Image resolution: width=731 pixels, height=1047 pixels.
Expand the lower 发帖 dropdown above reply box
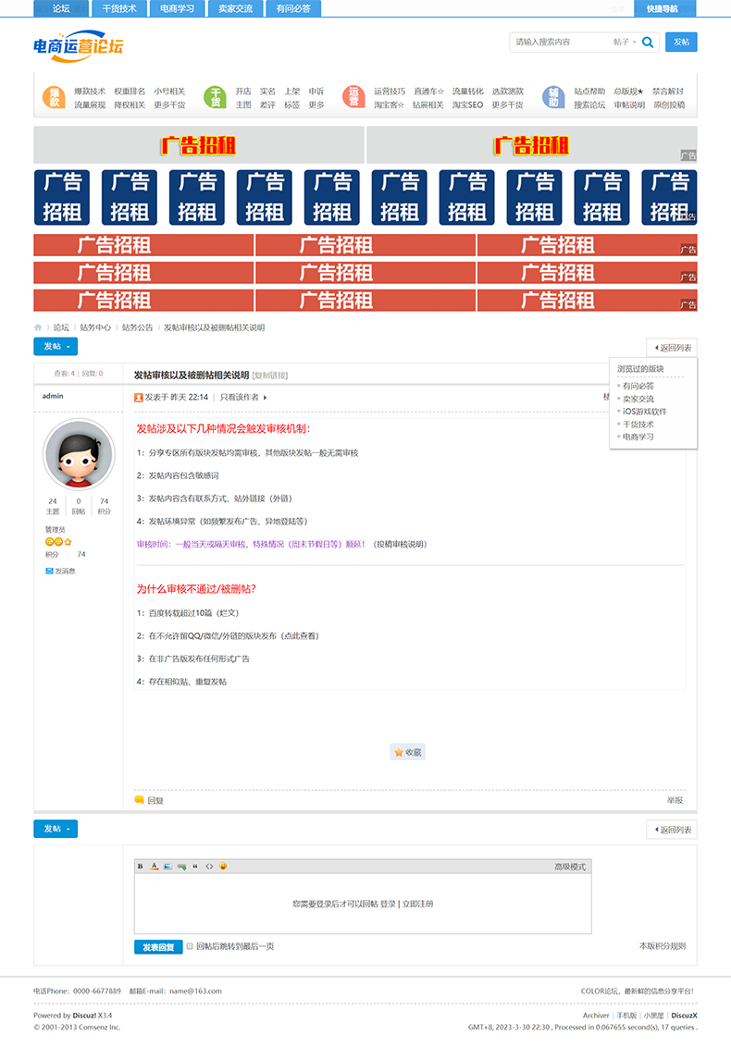[x=56, y=829]
